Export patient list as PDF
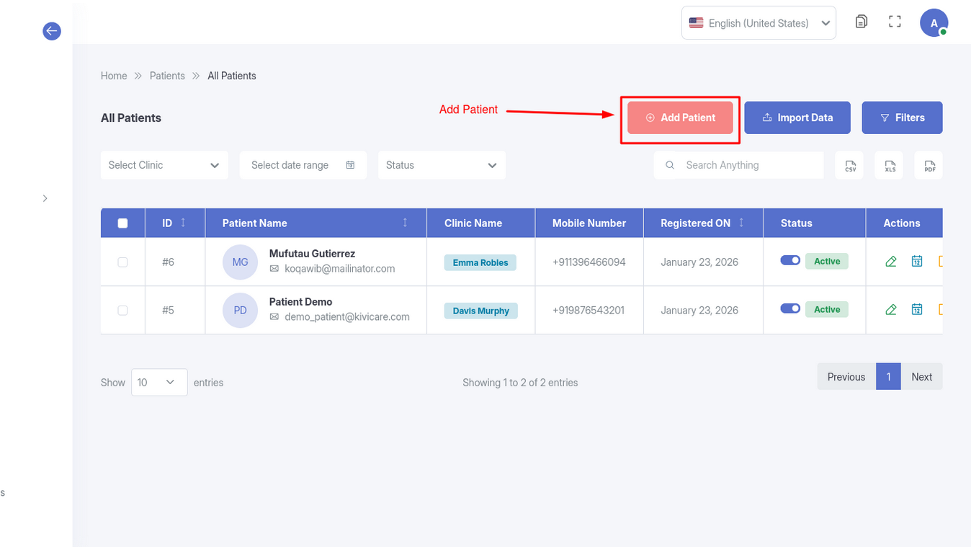Viewport: 971px width, 547px height. 929,165
